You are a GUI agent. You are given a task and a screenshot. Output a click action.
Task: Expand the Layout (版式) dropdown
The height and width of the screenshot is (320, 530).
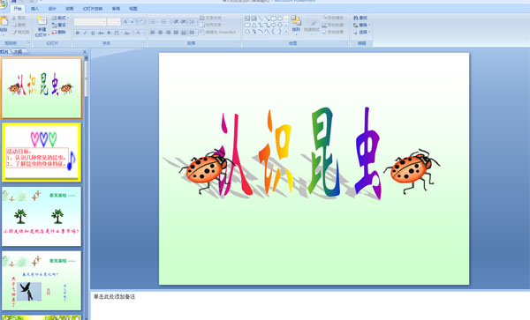pos(61,18)
